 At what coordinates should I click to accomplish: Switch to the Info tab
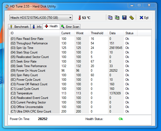pos(37,27)
